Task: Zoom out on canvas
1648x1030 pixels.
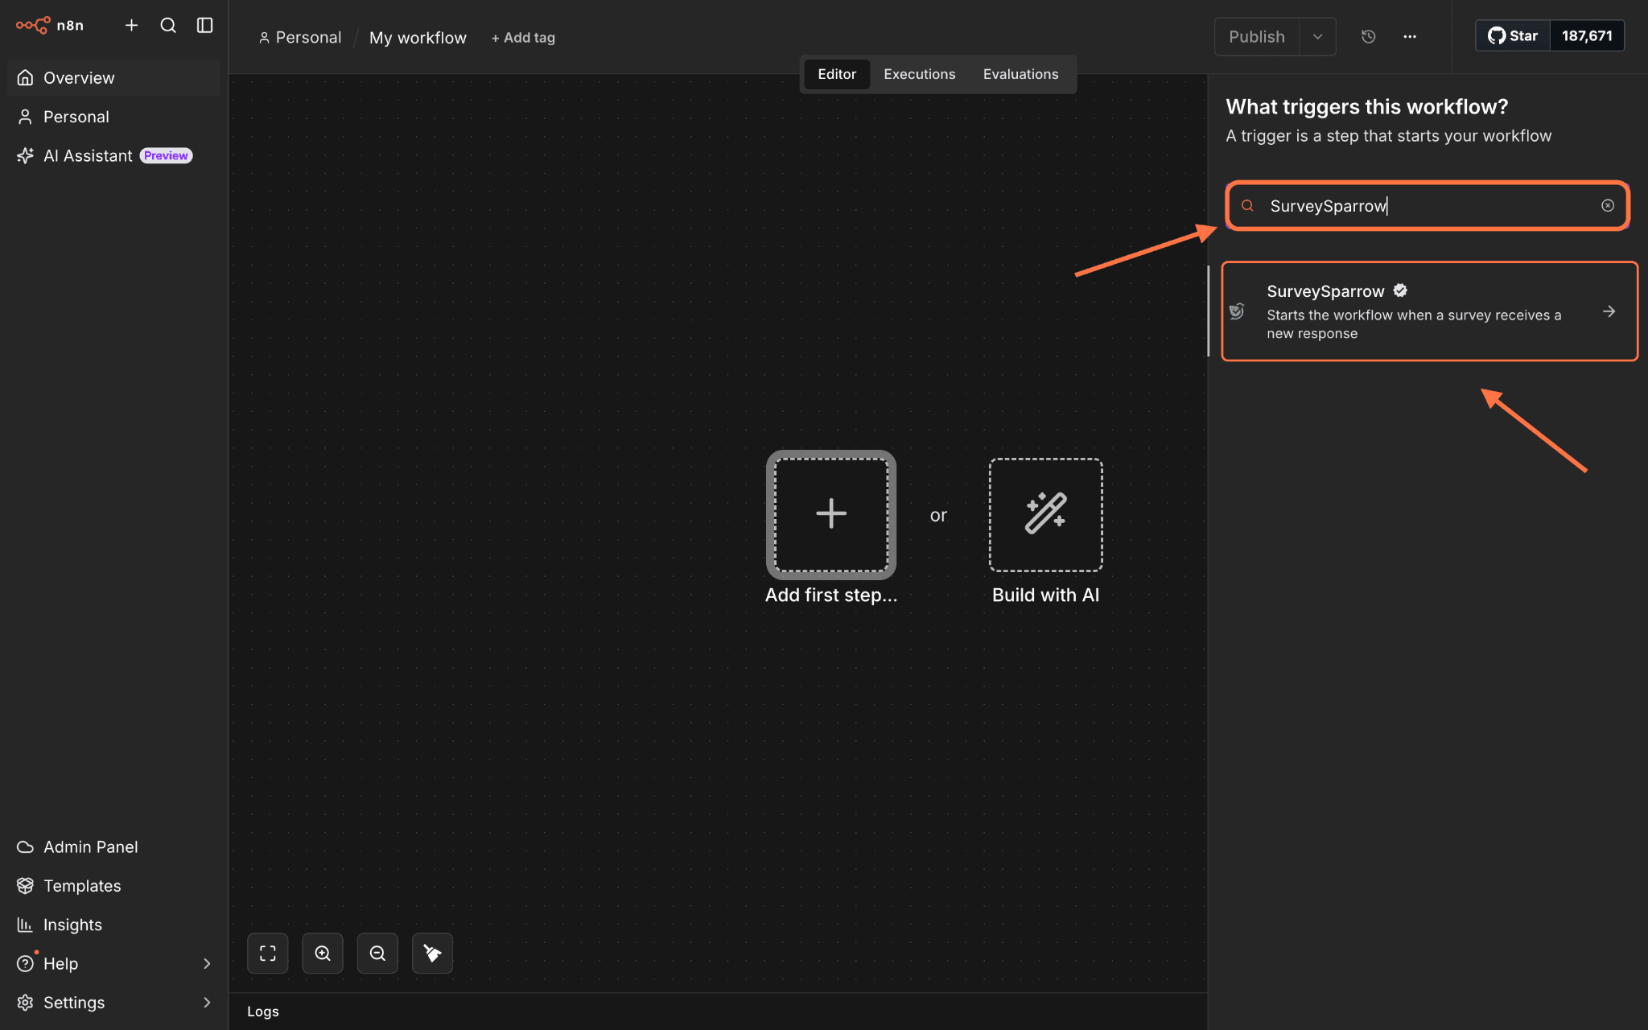Action: (377, 954)
